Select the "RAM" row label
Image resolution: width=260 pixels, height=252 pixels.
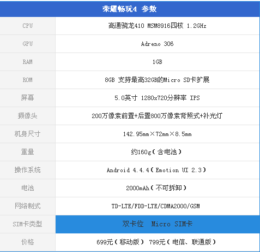point(27,62)
